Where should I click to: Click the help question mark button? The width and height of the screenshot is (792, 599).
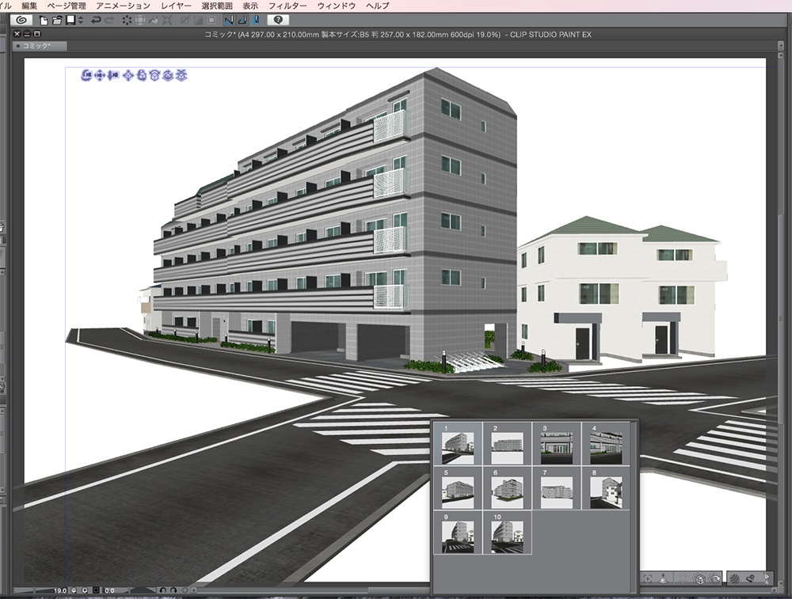point(279,21)
